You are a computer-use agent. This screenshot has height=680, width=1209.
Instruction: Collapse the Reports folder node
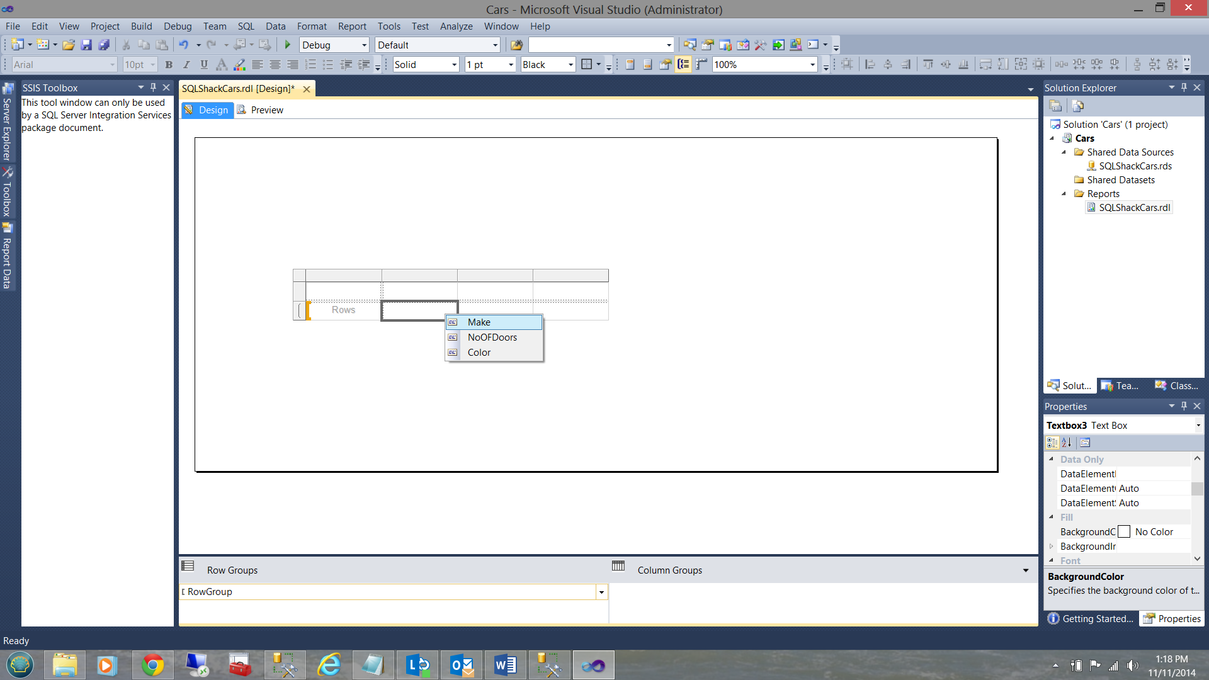point(1064,194)
